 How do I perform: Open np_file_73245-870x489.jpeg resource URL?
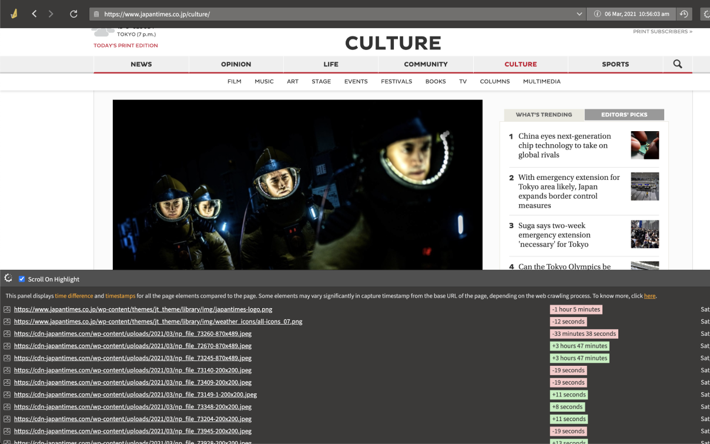133,358
